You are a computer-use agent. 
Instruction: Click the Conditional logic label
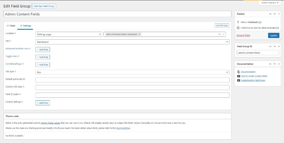pos(14,64)
